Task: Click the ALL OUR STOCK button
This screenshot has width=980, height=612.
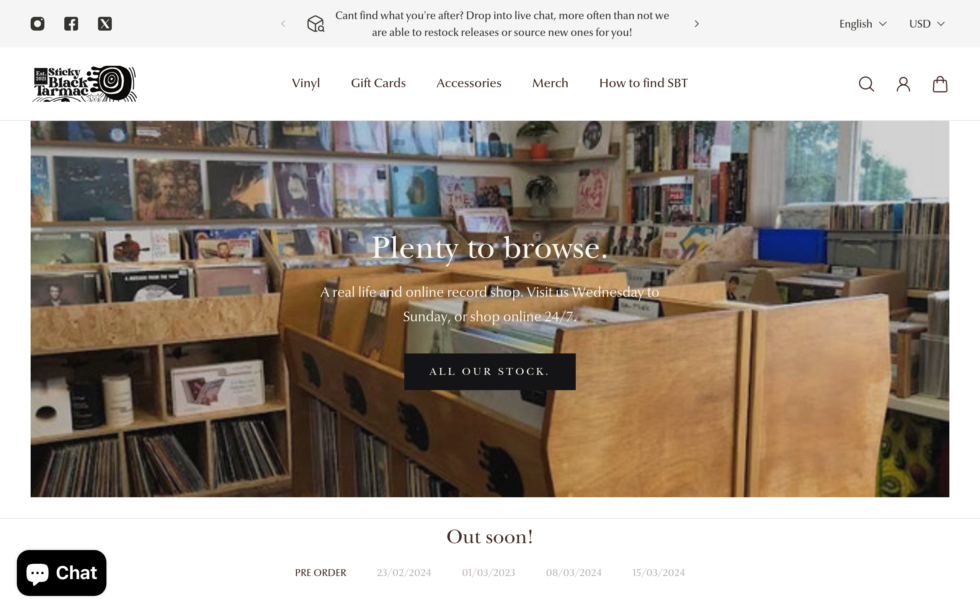Action: 490,371
